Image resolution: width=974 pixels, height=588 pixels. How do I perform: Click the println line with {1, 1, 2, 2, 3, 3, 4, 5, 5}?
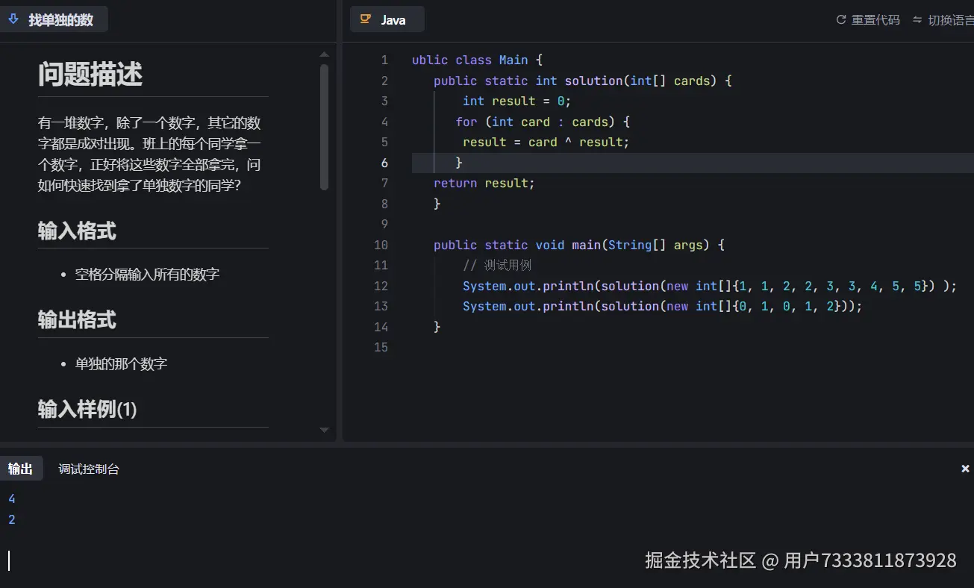(x=709, y=286)
